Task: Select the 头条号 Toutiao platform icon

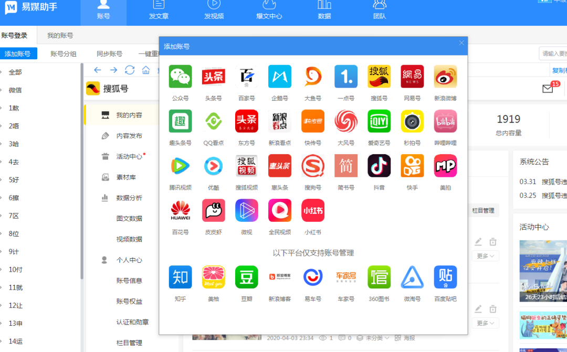Action: 213,76
